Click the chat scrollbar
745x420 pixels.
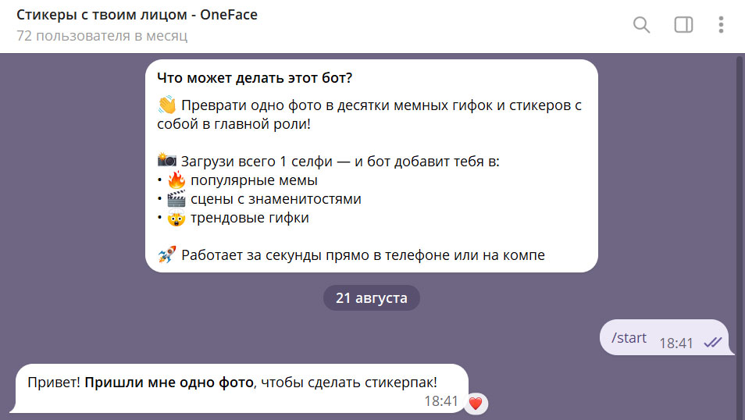(x=740, y=237)
